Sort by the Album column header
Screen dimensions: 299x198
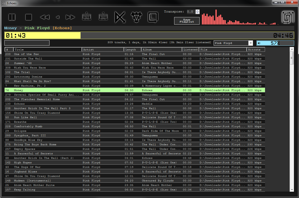[162, 49]
